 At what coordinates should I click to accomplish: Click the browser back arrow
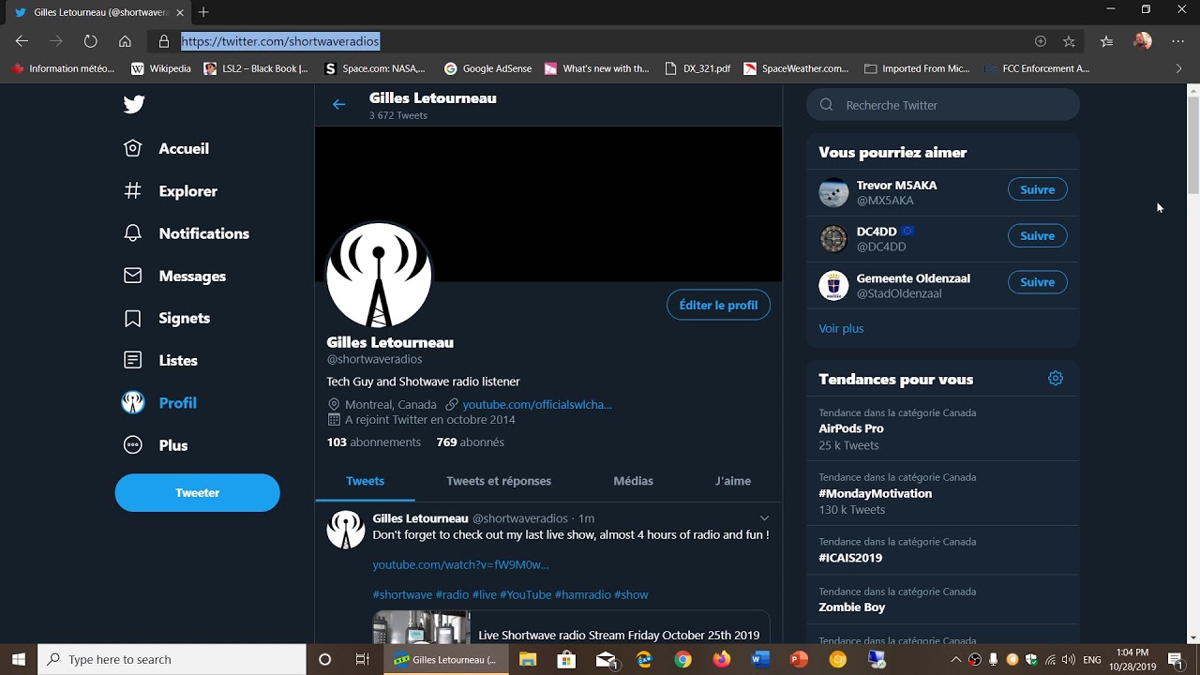[x=22, y=41]
